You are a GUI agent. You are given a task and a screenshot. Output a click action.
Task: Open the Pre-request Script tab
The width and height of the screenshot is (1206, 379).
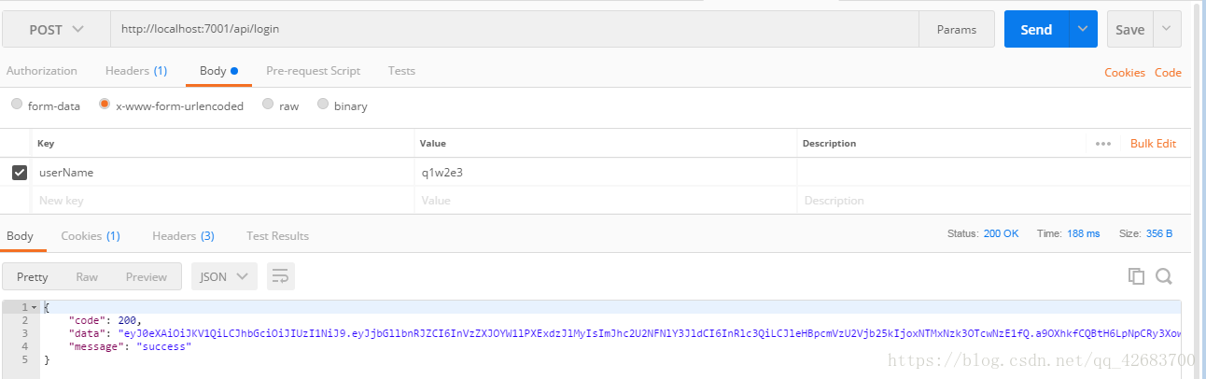(313, 71)
